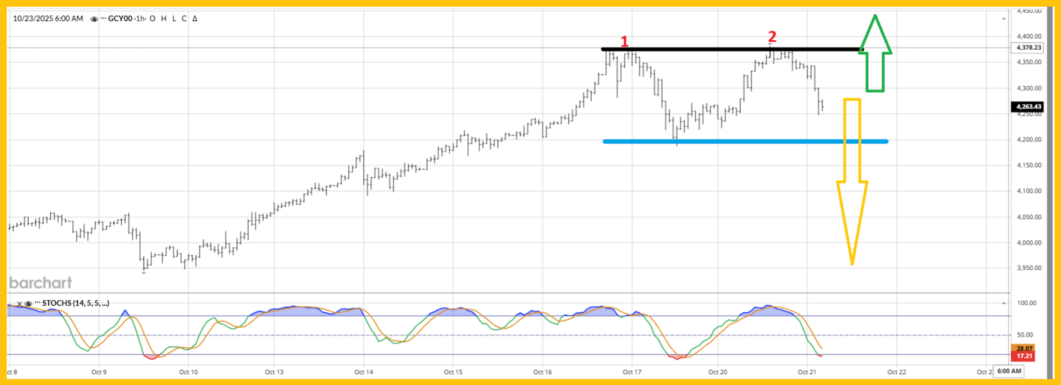Click the red 17.21 stochastic value tag
The image size is (1061, 385).
click(x=1023, y=356)
